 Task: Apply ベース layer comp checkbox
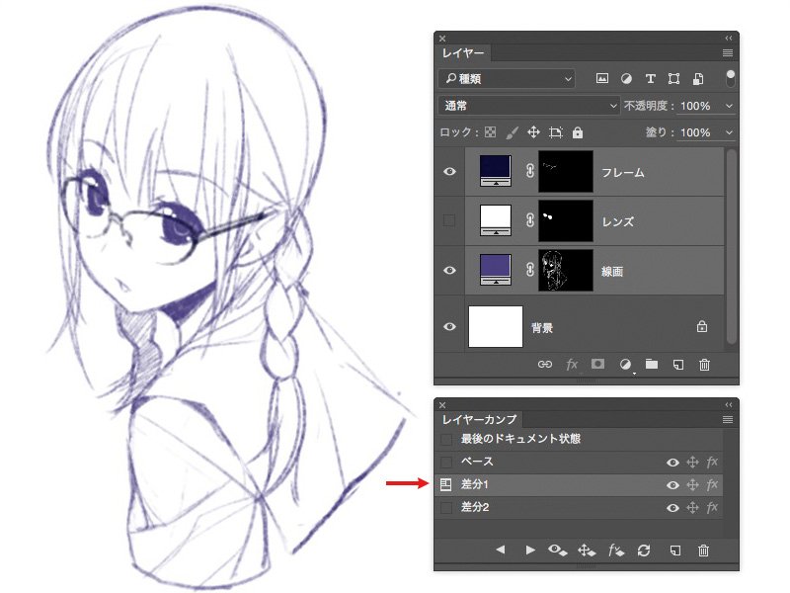(x=446, y=462)
